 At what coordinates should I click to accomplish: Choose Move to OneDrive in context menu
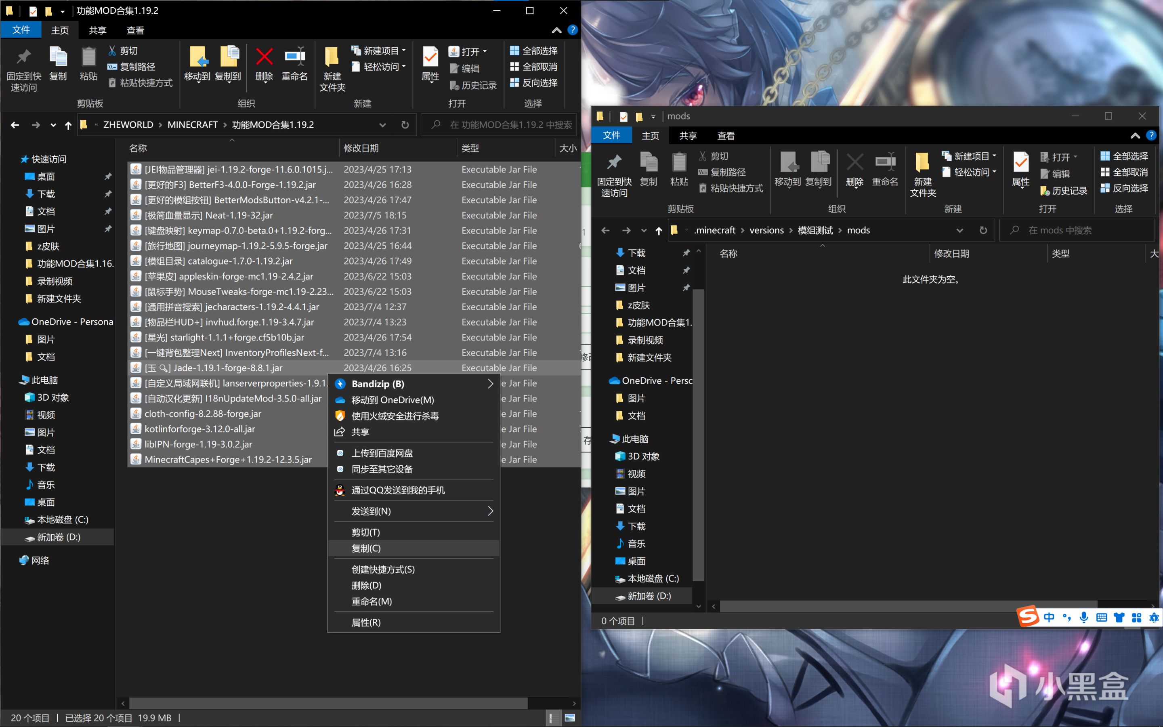414,400
